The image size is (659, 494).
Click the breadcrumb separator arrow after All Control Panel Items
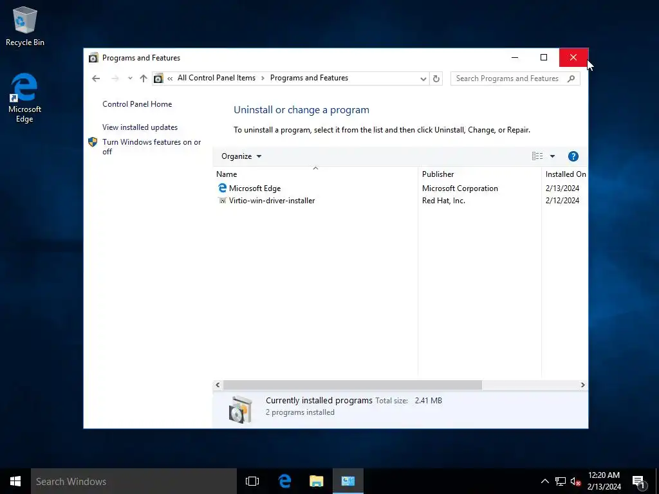pos(263,78)
